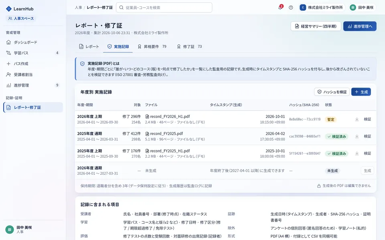The height and width of the screenshot is (240, 385).
Task: Open 田中 美咲 user menu in header
Action: (x=362, y=8)
